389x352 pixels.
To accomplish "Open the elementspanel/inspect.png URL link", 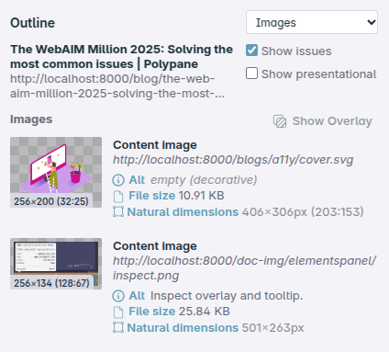I will click(245, 268).
